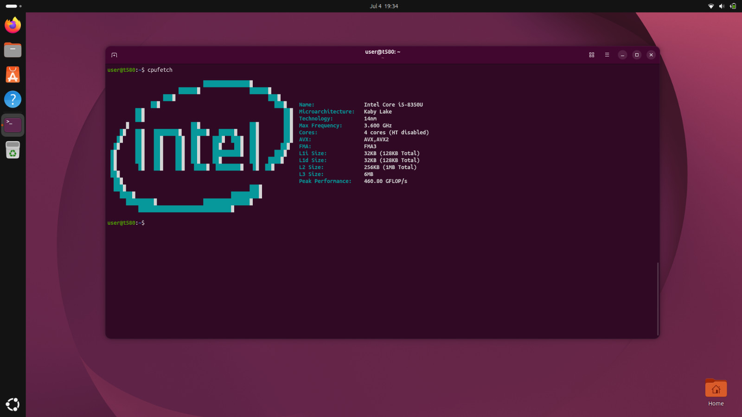
Task: Click the volume indicator in top bar
Action: point(722,6)
